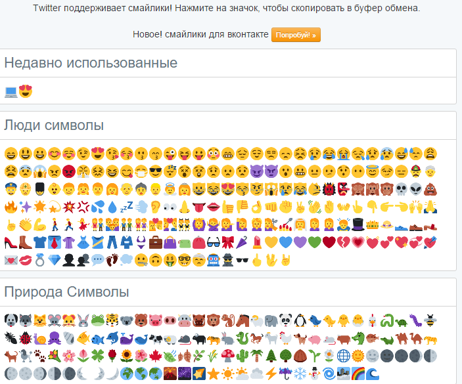Copy the panda face emoji
The image size is (462, 384).
285,320
